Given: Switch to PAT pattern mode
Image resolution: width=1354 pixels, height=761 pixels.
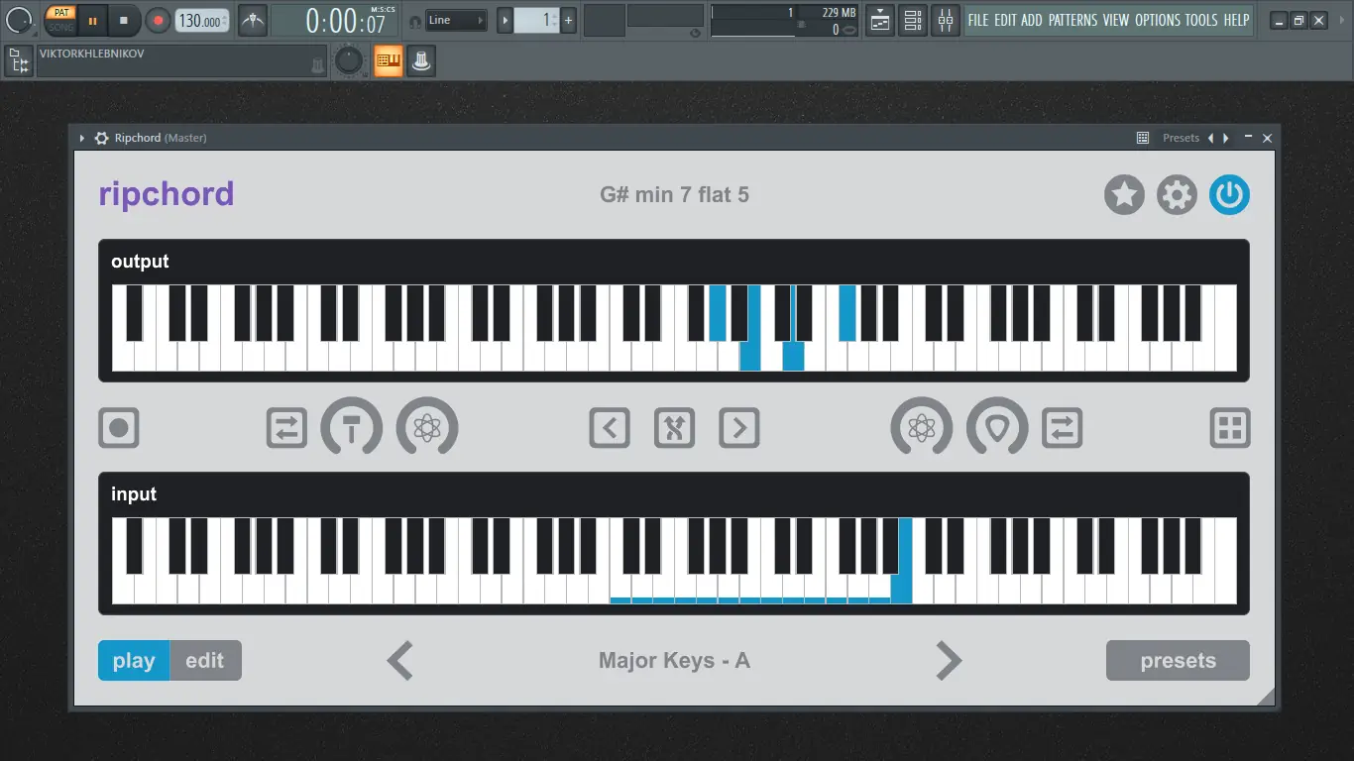Looking at the screenshot, I should 60,13.
